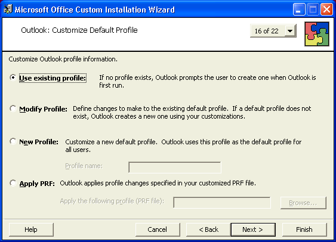
Task: Click the colorful puzzle piece logo
Action: tap(317, 34)
